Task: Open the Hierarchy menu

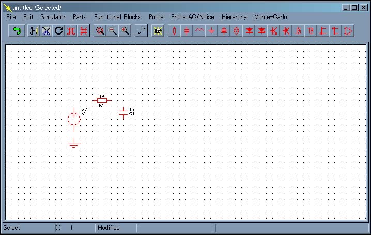Action: pos(234,17)
